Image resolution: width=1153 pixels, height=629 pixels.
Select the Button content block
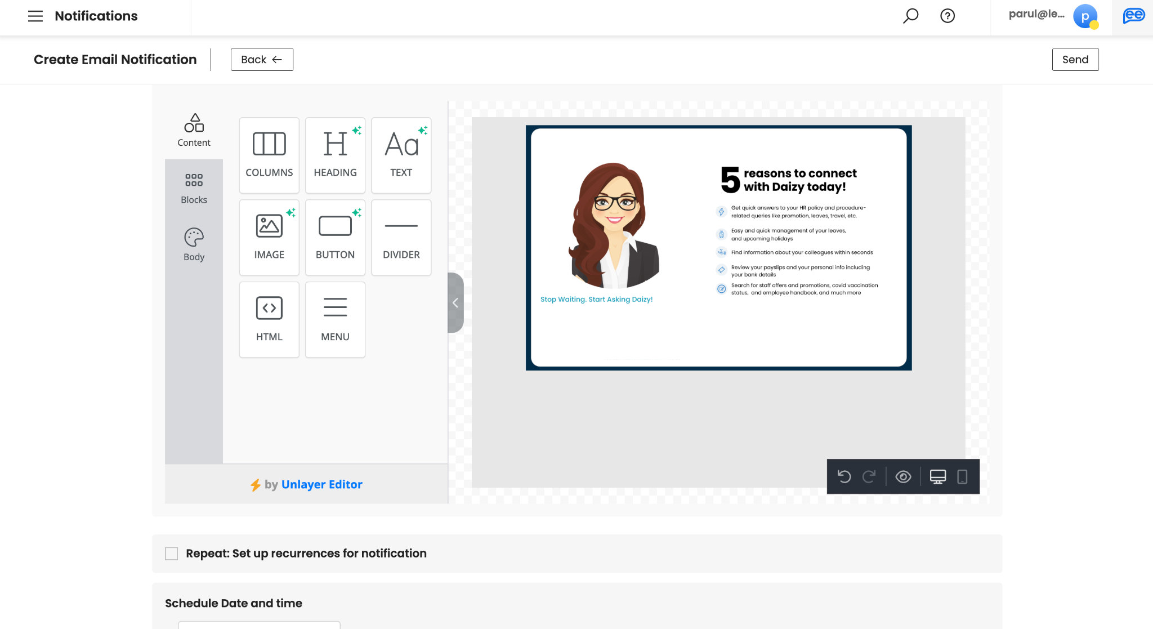pos(335,237)
